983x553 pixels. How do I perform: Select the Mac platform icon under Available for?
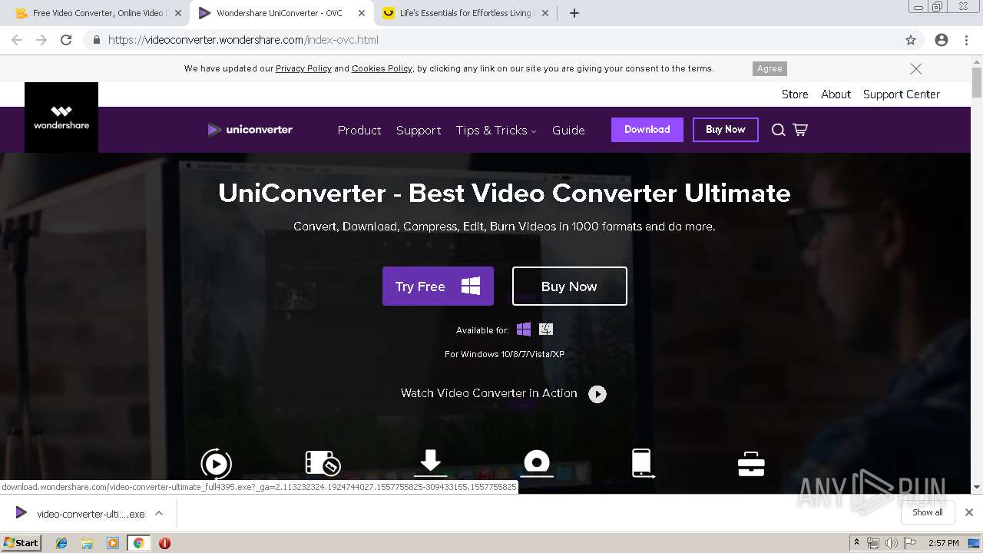[546, 329]
